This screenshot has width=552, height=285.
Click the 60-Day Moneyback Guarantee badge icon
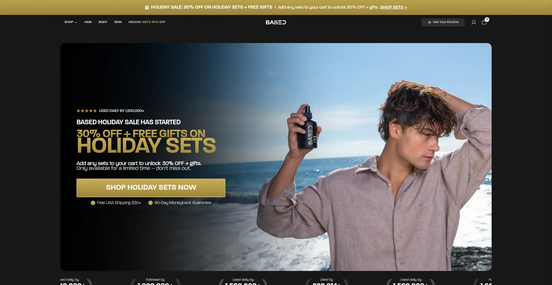(x=150, y=203)
